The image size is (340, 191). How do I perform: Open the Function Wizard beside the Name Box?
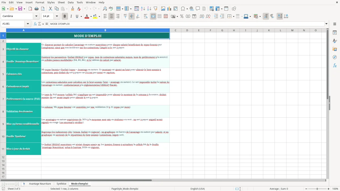click(x=35, y=24)
